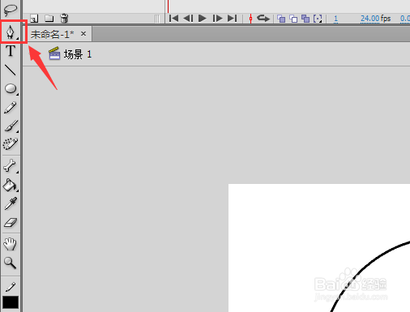Toggle edit multiple frames
The width and height of the screenshot is (410, 312).
tap(305, 19)
